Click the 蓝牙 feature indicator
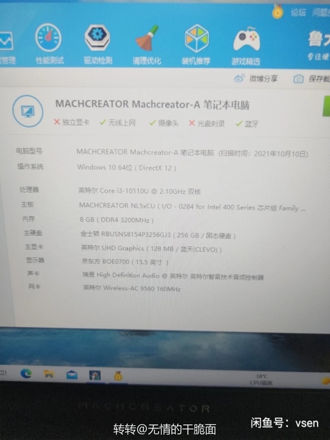Screen dimensions: 330x440 (247, 124)
